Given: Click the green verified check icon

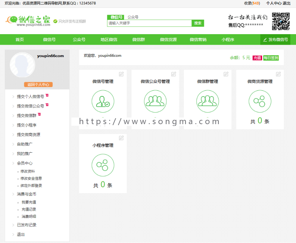Looking at the screenshot, I should point(55,21).
